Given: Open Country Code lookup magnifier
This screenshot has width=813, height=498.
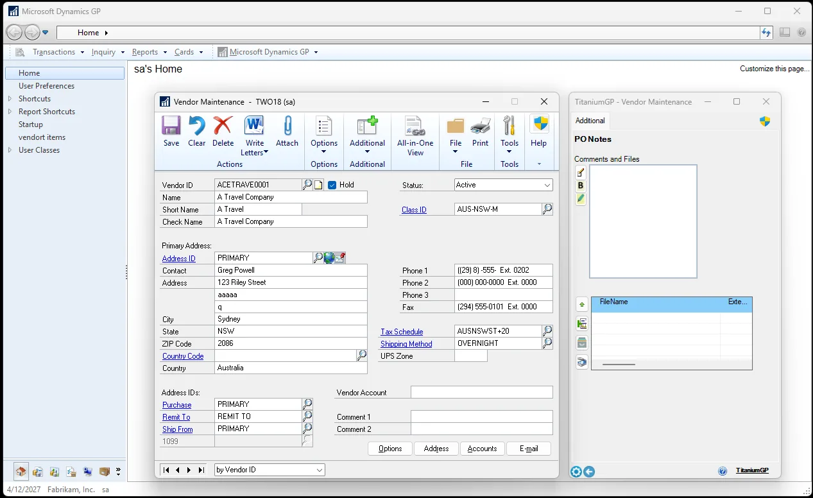Looking at the screenshot, I should point(362,356).
